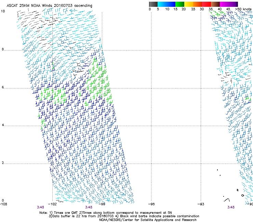253x222 pixels.
Task: Click the legend tick label '10'
Action: tap(167, 9)
